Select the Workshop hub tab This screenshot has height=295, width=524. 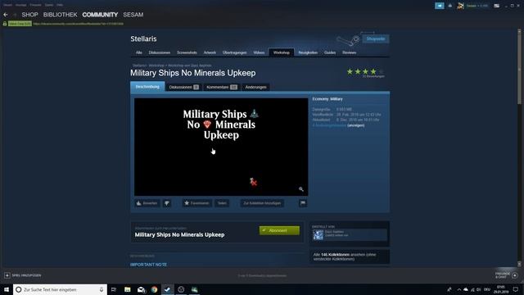point(282,52)
